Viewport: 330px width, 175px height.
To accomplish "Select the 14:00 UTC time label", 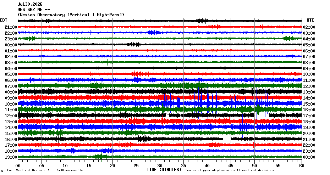I will [x=309, y=98].
